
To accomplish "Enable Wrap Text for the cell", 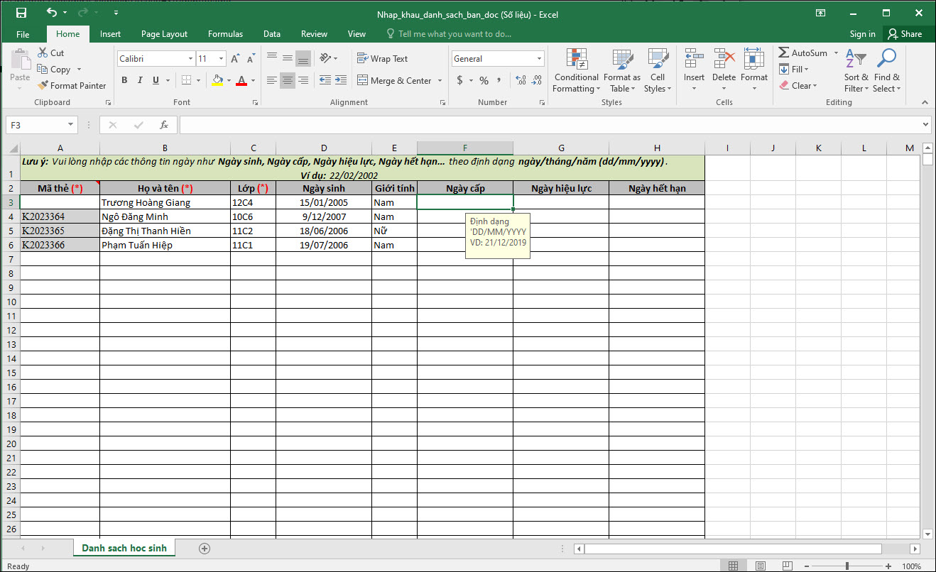I will pos(382,59).
